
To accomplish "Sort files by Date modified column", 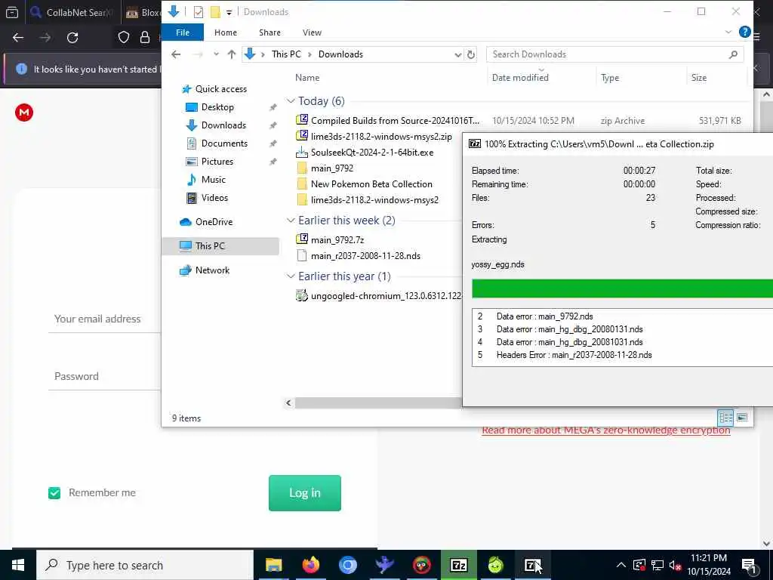I will (x=520, y=78).
